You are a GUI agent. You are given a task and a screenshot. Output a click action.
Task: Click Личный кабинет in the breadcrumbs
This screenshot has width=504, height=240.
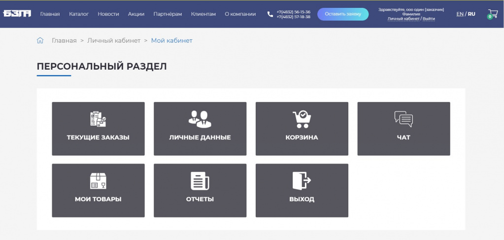coord(114,41)
